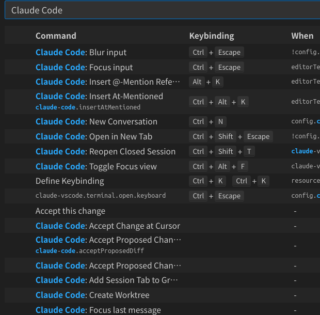Select the Open in New Tab command
The width and height of the screenshot is (320, 315).
(162, 136)
